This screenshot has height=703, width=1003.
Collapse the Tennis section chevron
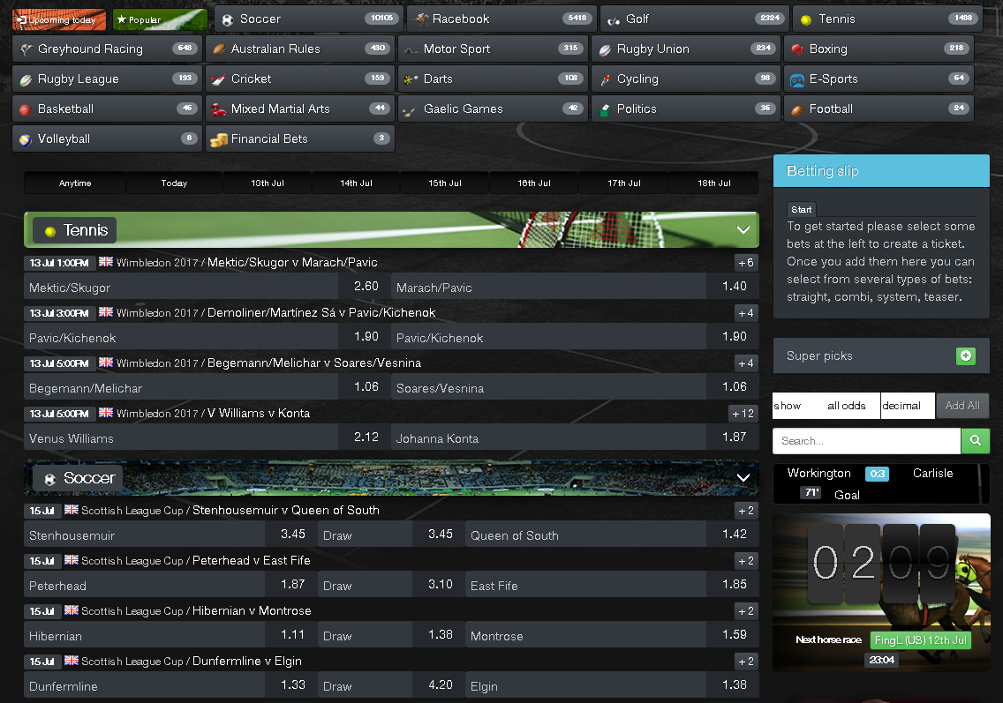click(743, 229)
